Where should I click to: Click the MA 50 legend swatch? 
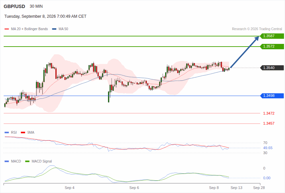pyautogui.click(x=54, y=29)
